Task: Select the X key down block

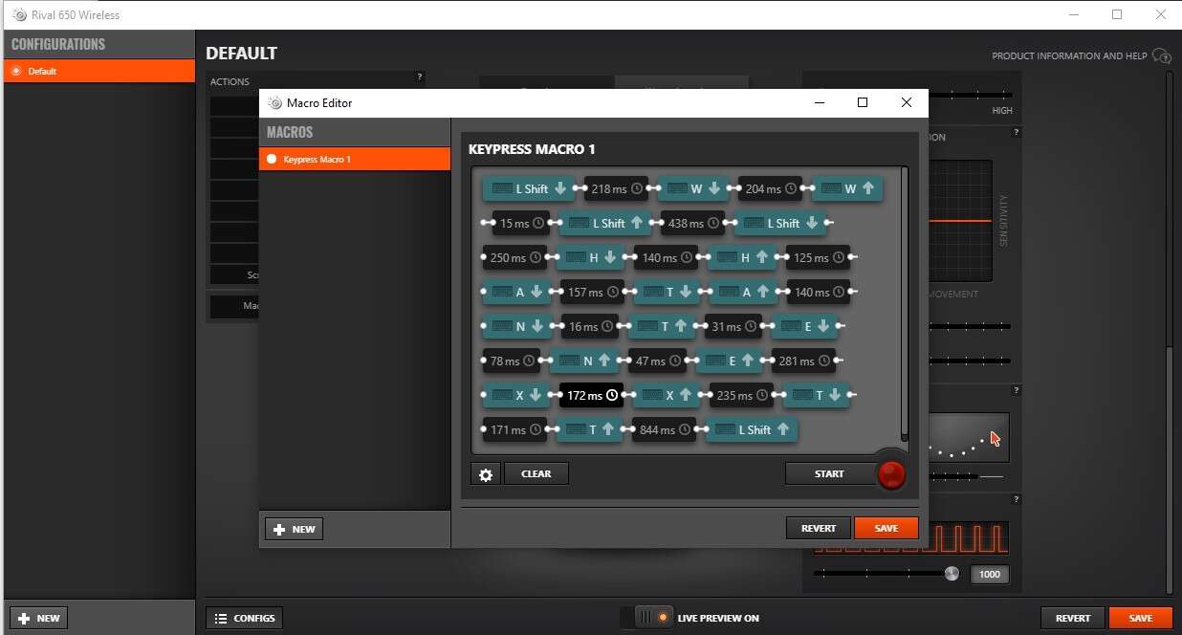Action: click(516, 395)
